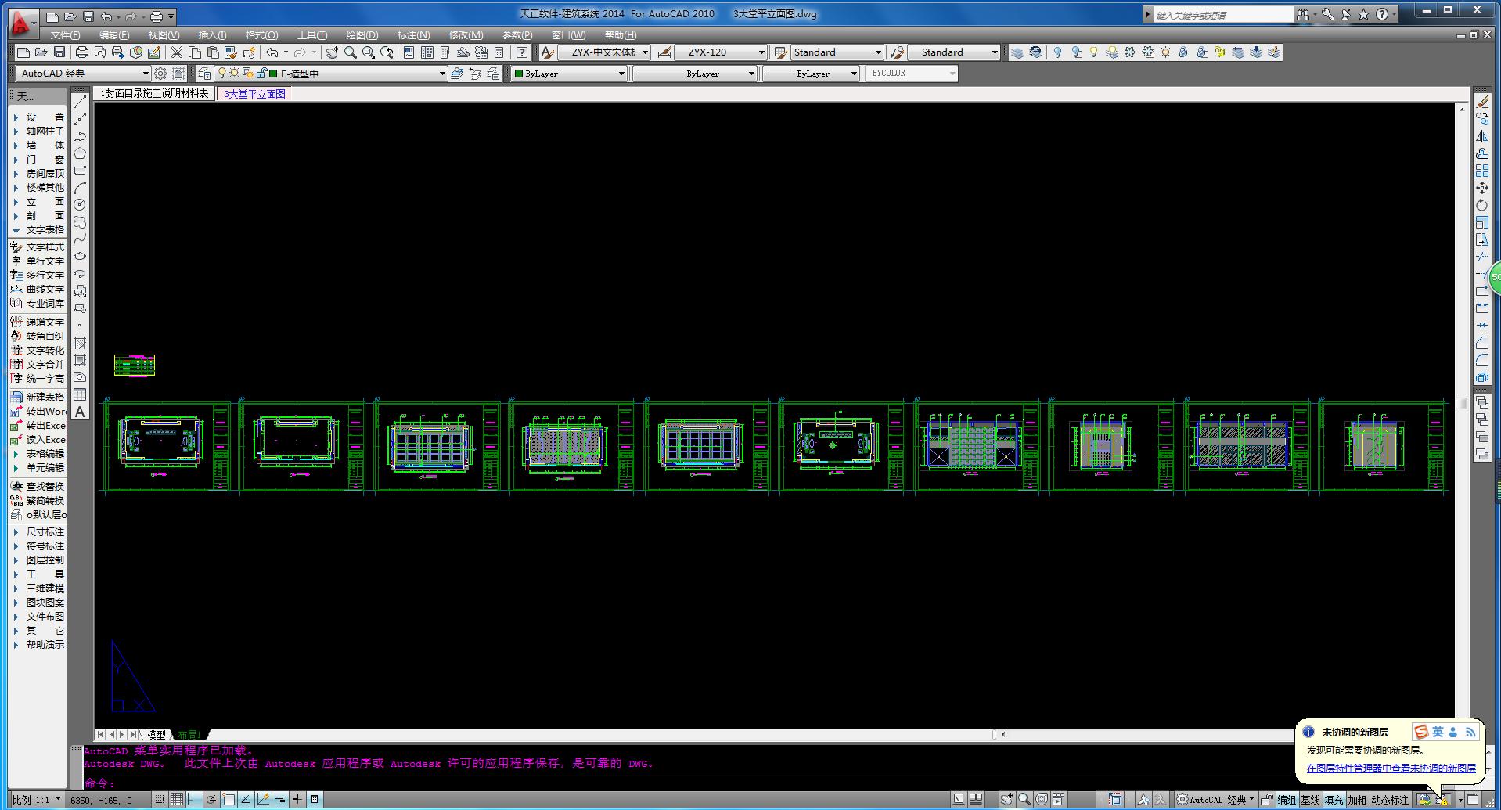The image size is (1501, 810).
Task: Toggle the 填充 status bar button
Action: click(x=1334, y=800)
